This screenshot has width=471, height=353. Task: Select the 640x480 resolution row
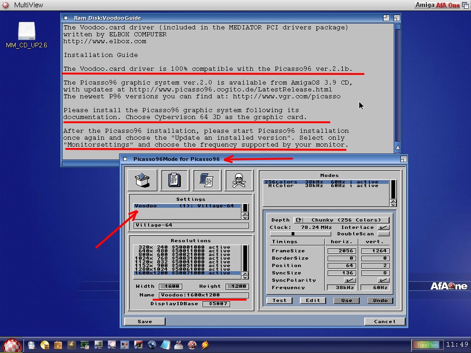point(187,251)
